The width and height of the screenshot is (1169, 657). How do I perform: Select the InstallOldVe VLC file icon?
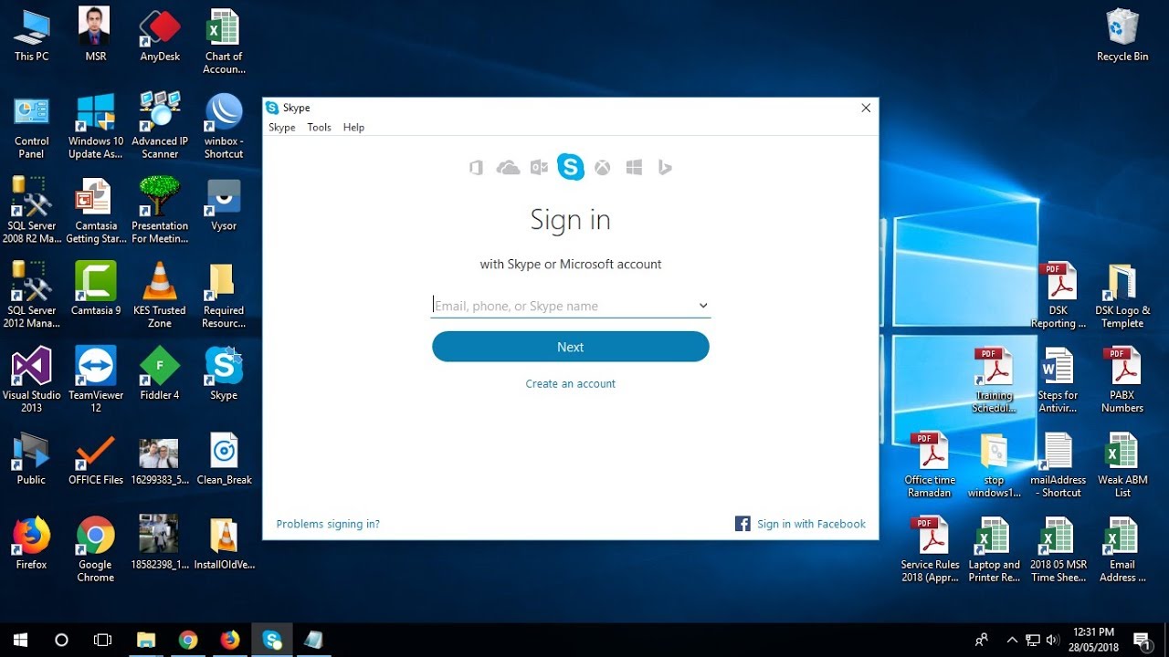point(224,544)
